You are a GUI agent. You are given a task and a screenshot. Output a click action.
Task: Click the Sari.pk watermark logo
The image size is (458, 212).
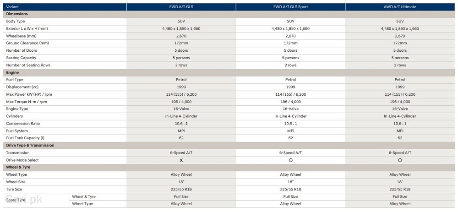click(24, 200)
